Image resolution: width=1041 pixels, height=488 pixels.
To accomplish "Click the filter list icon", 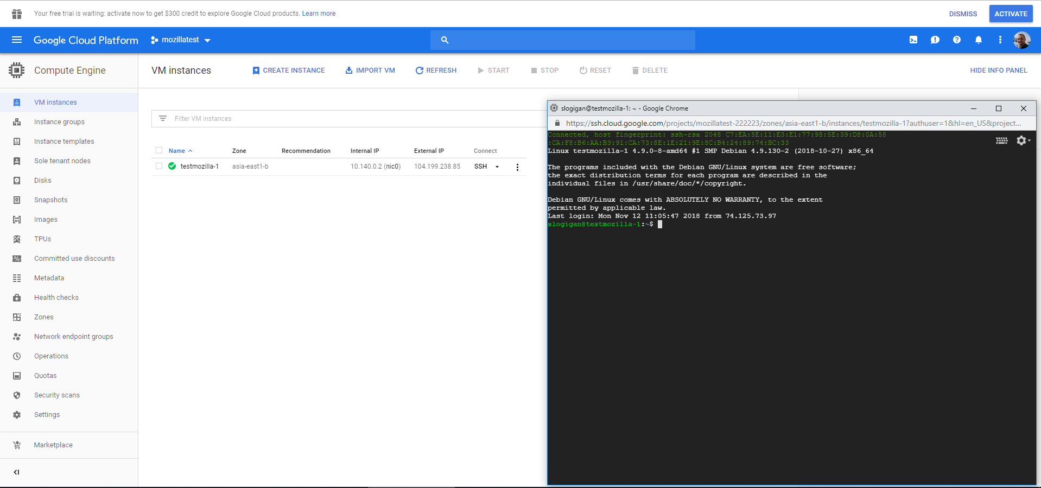I will tap(163, 118).
